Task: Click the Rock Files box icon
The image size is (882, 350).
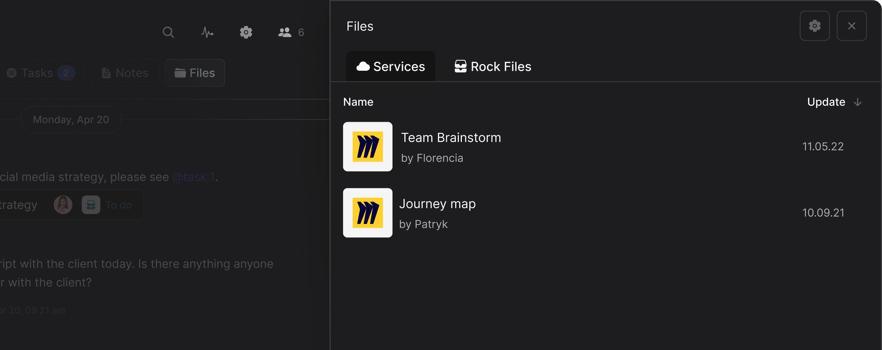Action: [461, 66]
